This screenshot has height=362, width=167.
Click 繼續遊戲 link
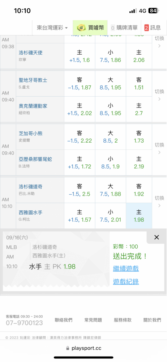click(126, 269)
